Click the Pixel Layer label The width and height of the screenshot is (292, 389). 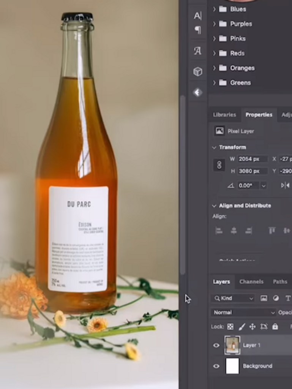tap(241, 131)
